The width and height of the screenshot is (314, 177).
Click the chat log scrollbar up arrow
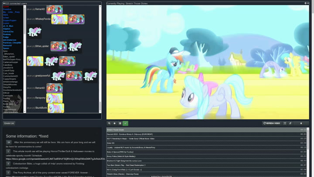click(100, 7)
